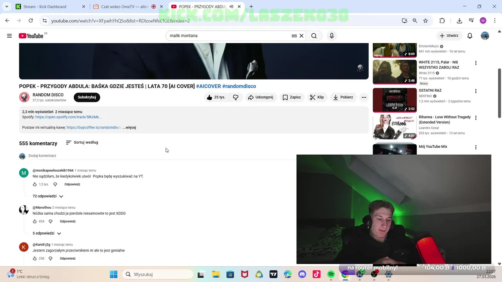Open Spotify from taskbar
This screenshot has width=502, height=282.
click(331, 275)
